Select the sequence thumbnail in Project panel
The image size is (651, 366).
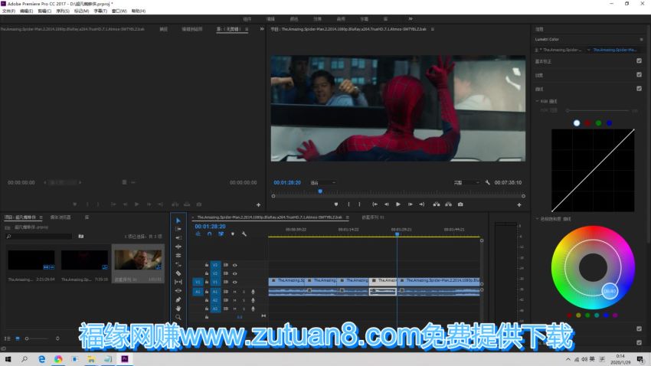point(138,260)
